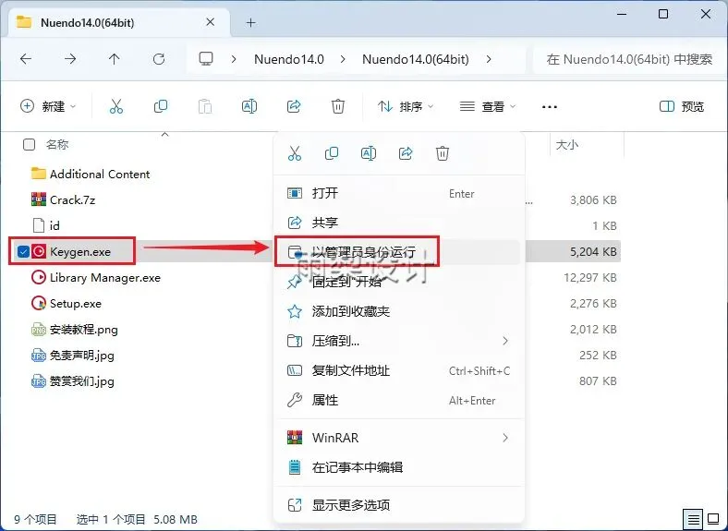Go back with the left arrow
The height and width of the screenshot is (531, 728).
click(x=26, y=59)
